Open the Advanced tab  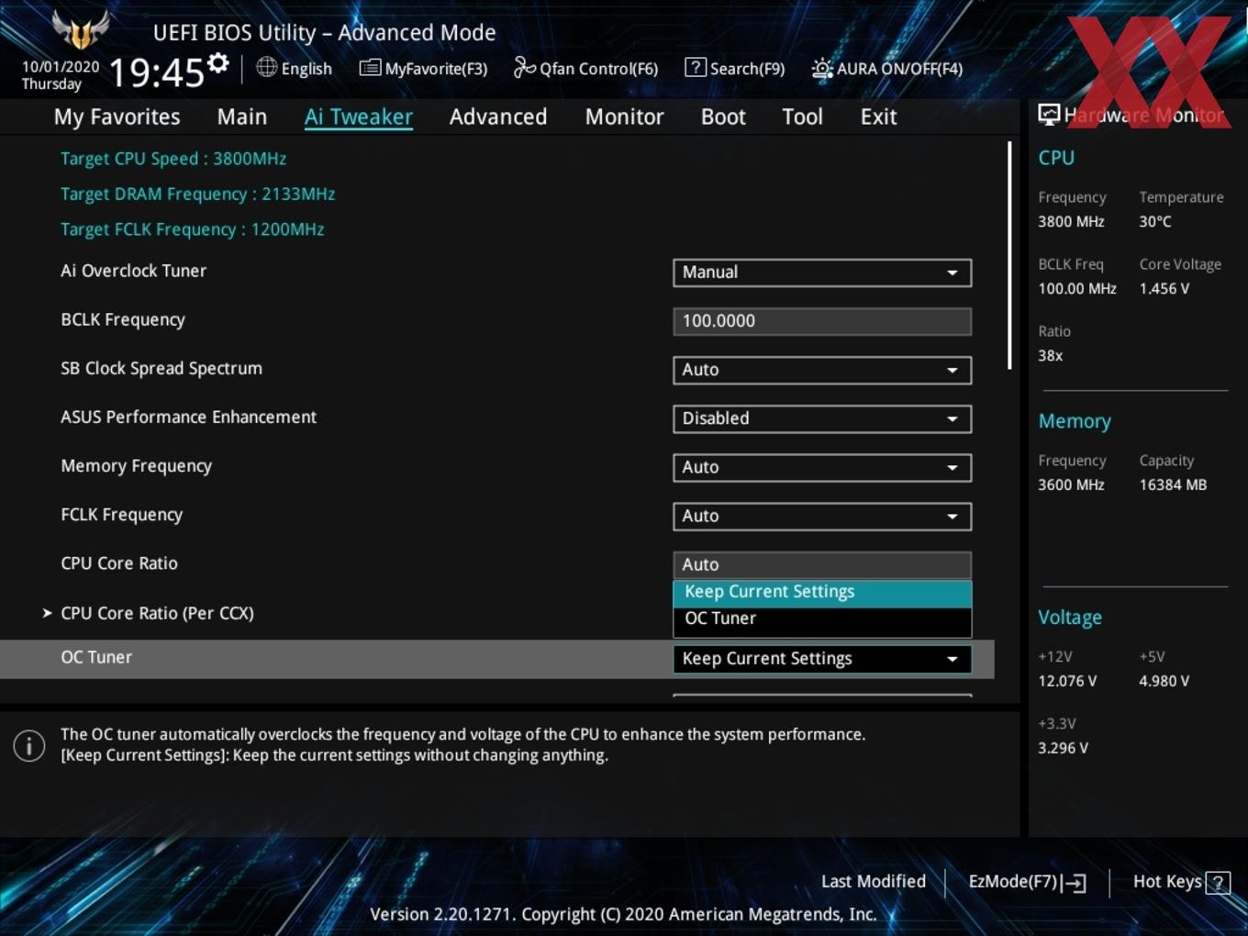pyautogui.click(x=498, y=117)
